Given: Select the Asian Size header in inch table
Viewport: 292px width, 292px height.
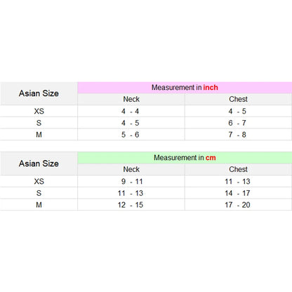Looking at the screenshot, I should 39,93.
